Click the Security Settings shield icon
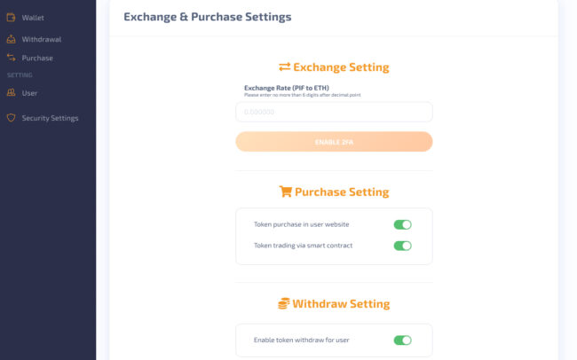The height and width of the screenshot is (360, 577). (11, 118)
